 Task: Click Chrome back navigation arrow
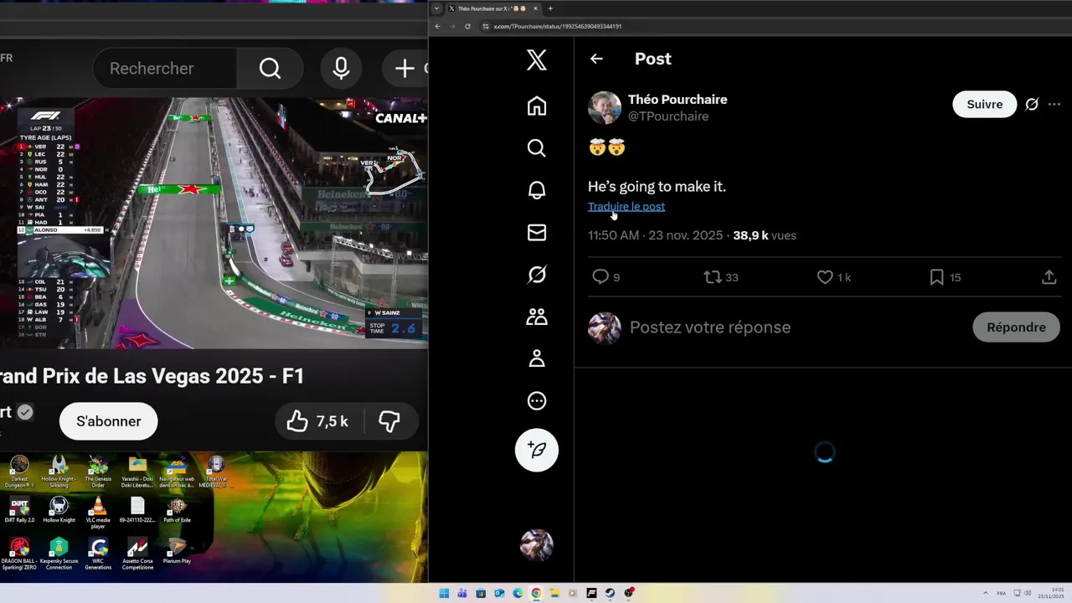coord(437,26)
